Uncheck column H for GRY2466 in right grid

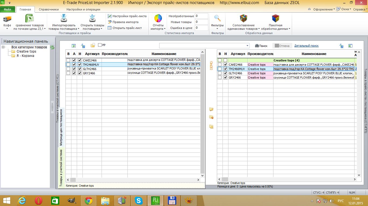click(x=225, y=78)
